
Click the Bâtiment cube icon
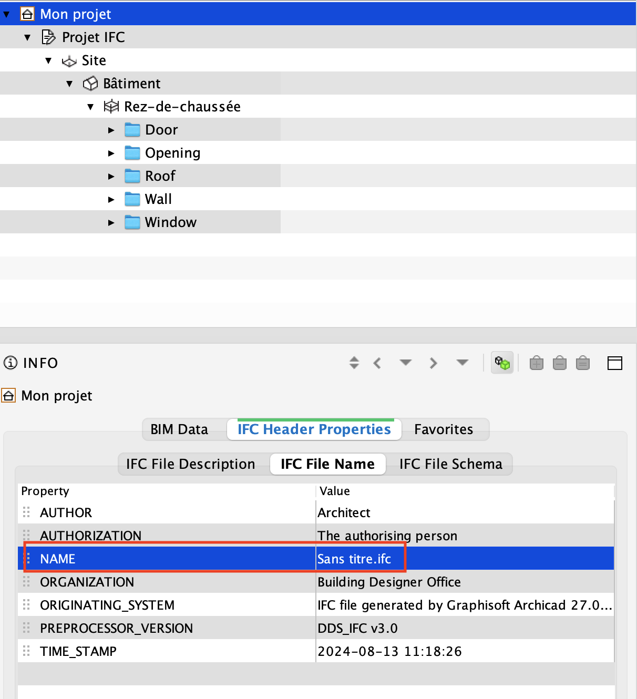90,84
